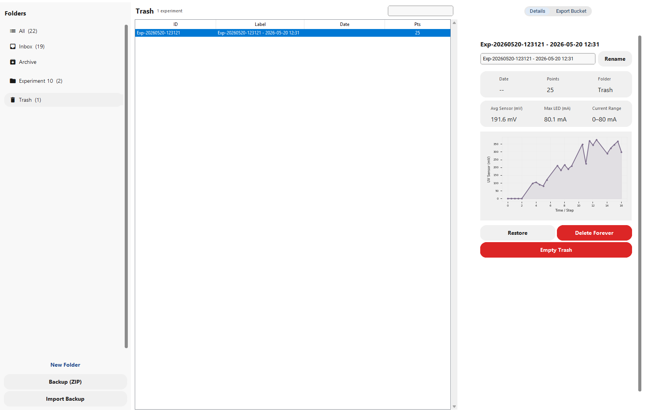This screenshot has height=410, width=658.
Task: Click the Max LED value 80.1 mA
Action: tap(555, 120)
